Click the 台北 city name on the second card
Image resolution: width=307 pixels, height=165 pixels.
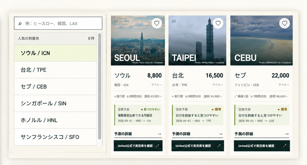pyautogui.click(x=178, y=75)
